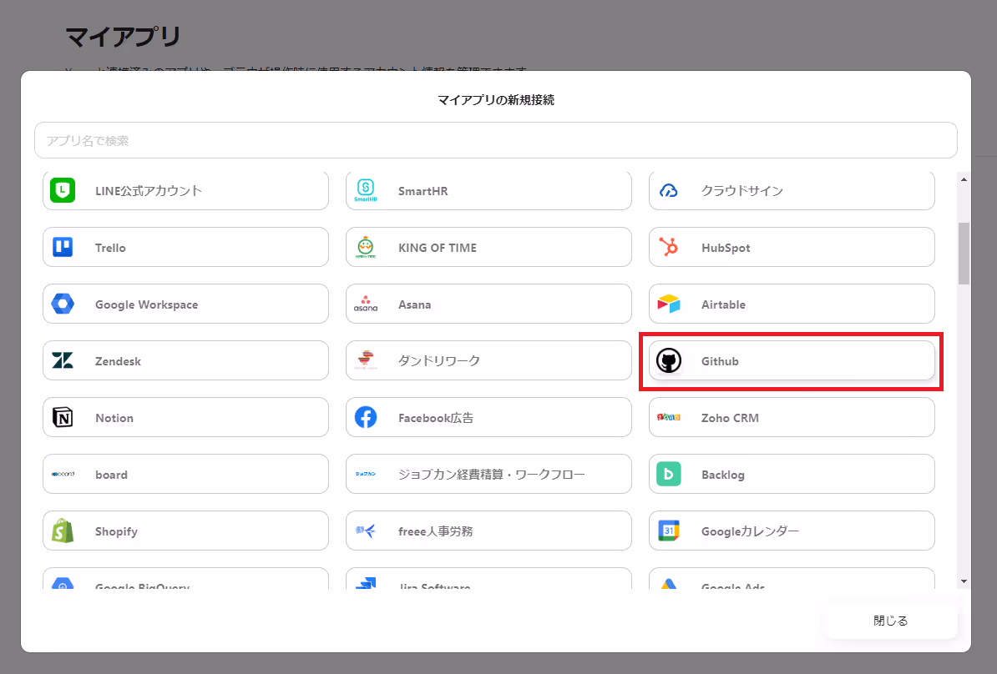Viewport: 997px width, 674px height.
Task: Click the freee人事労務 swallow icon
Action: tap(366, 531)
